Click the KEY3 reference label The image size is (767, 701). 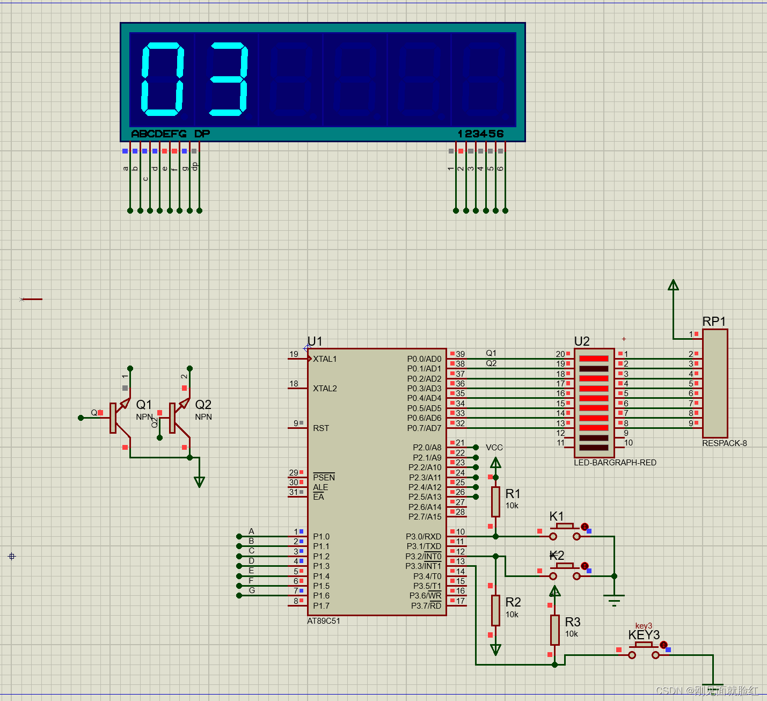coord(644,636)
